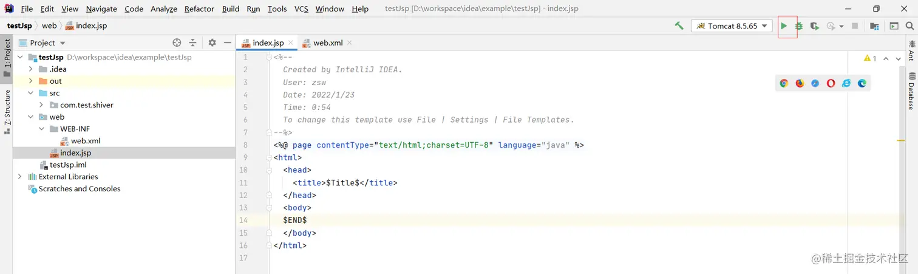Open the Tomcat 8.5.65 run configuration dropdown

click(732, 26)
